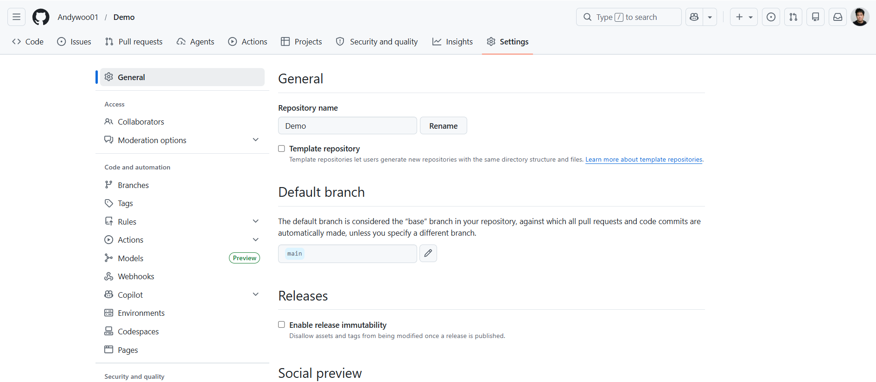Open the issues icon in header

click(x=771, y=17)
